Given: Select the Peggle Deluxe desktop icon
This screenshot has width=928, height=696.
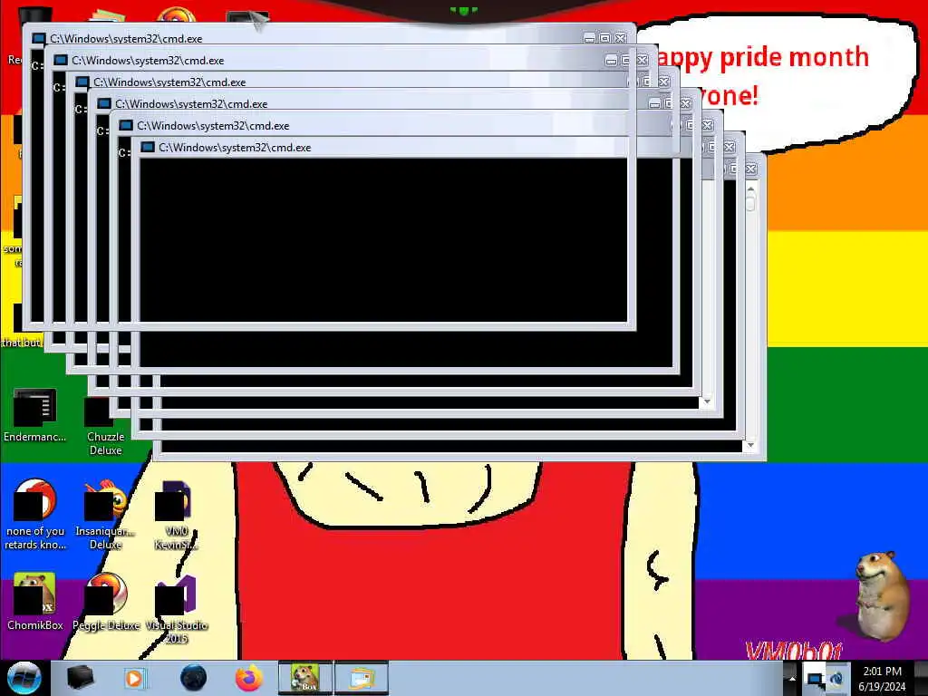Looking at the screenshot, I should pos(105,602).
